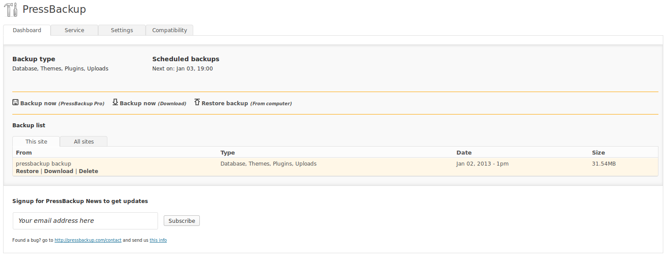Click the Backup type heading
Image resolution: width=669 pixels, height=266 pixels.
coord(34,59)
